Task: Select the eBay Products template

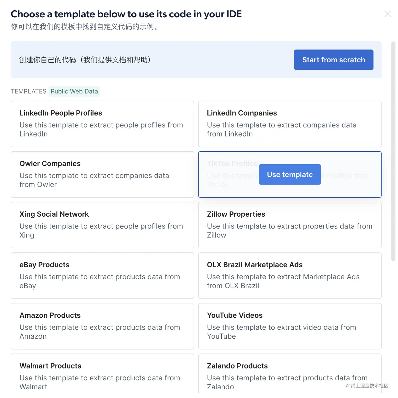Action: click(102, 275)
